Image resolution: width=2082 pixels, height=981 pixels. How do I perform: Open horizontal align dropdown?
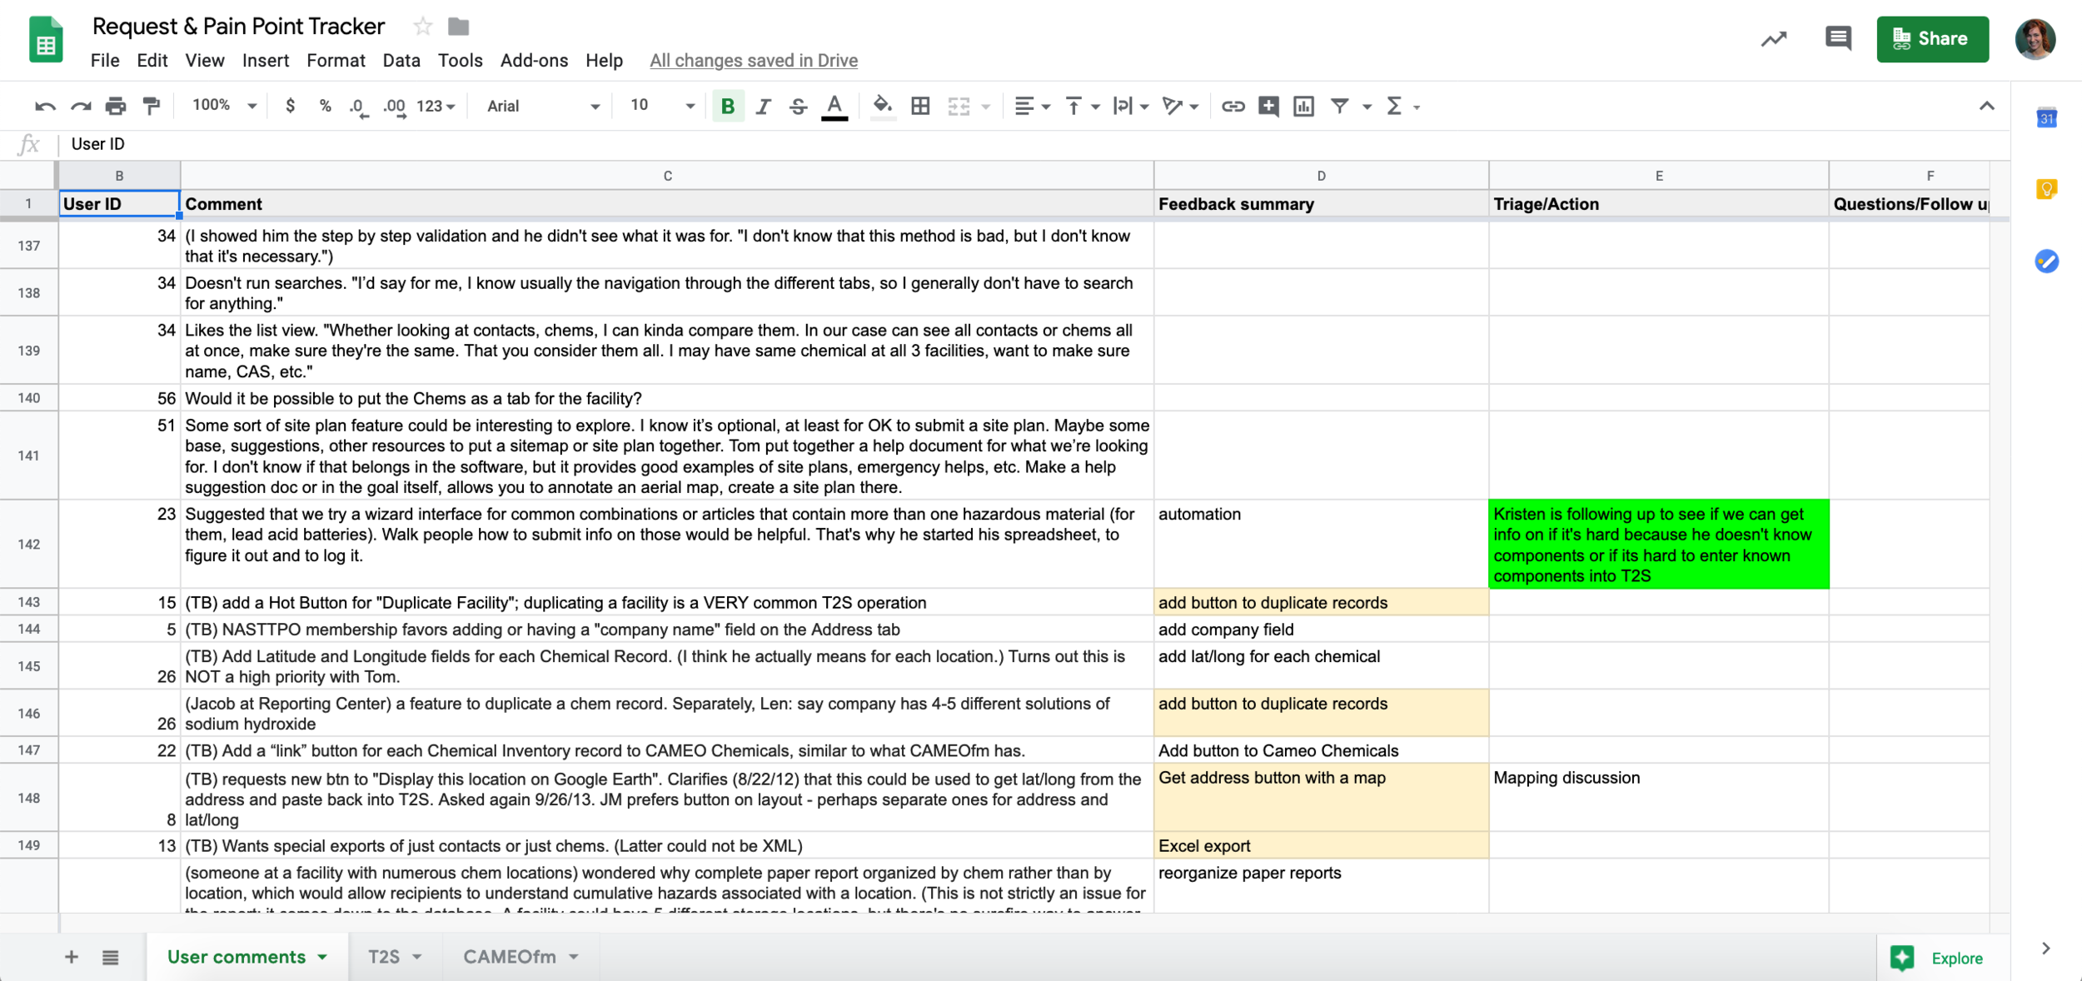(1032, 107)
